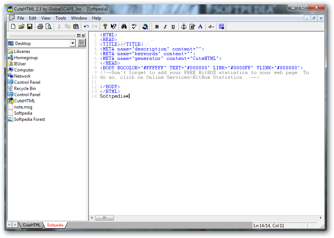The width and height of the screenshot is (334, 238).
Task: Cut selection with the scissors icon
Action: point(59,26)
